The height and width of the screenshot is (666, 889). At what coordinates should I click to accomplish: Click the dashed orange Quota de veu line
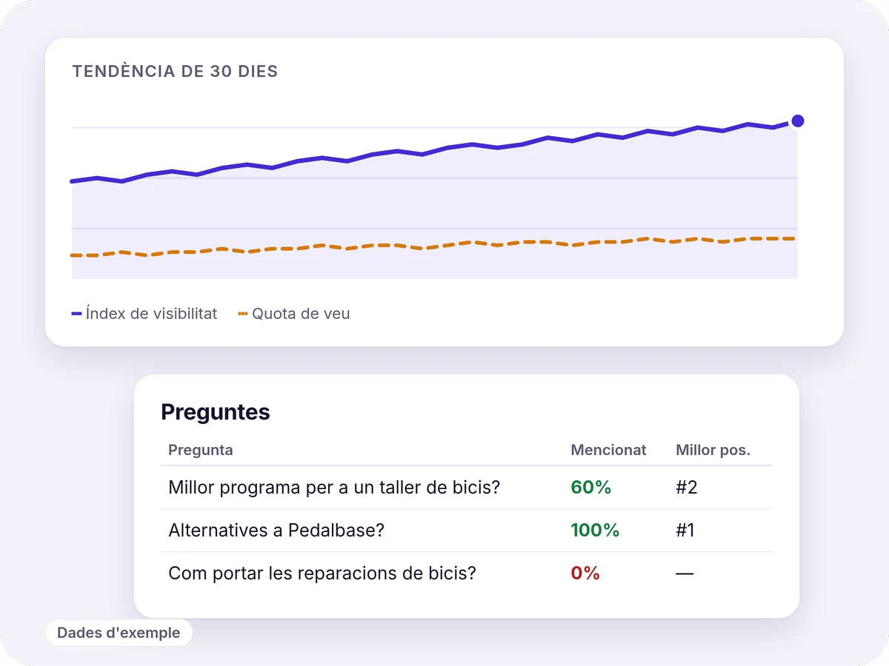click(433, 246)
